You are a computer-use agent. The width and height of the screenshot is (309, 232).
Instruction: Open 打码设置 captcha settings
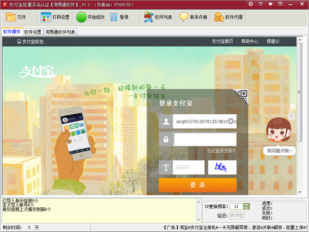pos(55,17)
